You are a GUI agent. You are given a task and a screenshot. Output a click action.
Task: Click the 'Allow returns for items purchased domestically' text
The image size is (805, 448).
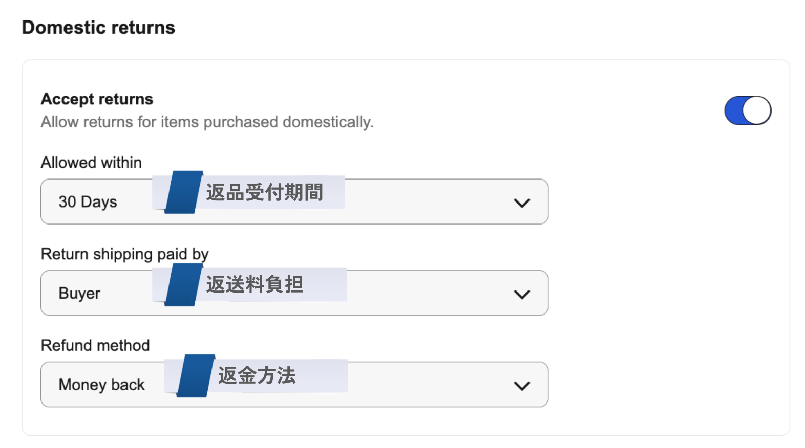click(207, 122)
